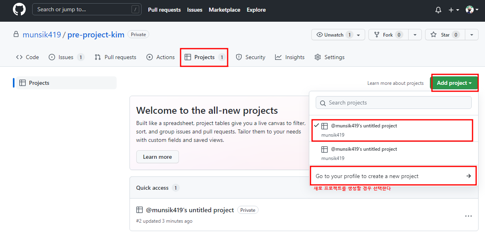Click the Learn more button
485x250 pixels.
click(158, 157)
